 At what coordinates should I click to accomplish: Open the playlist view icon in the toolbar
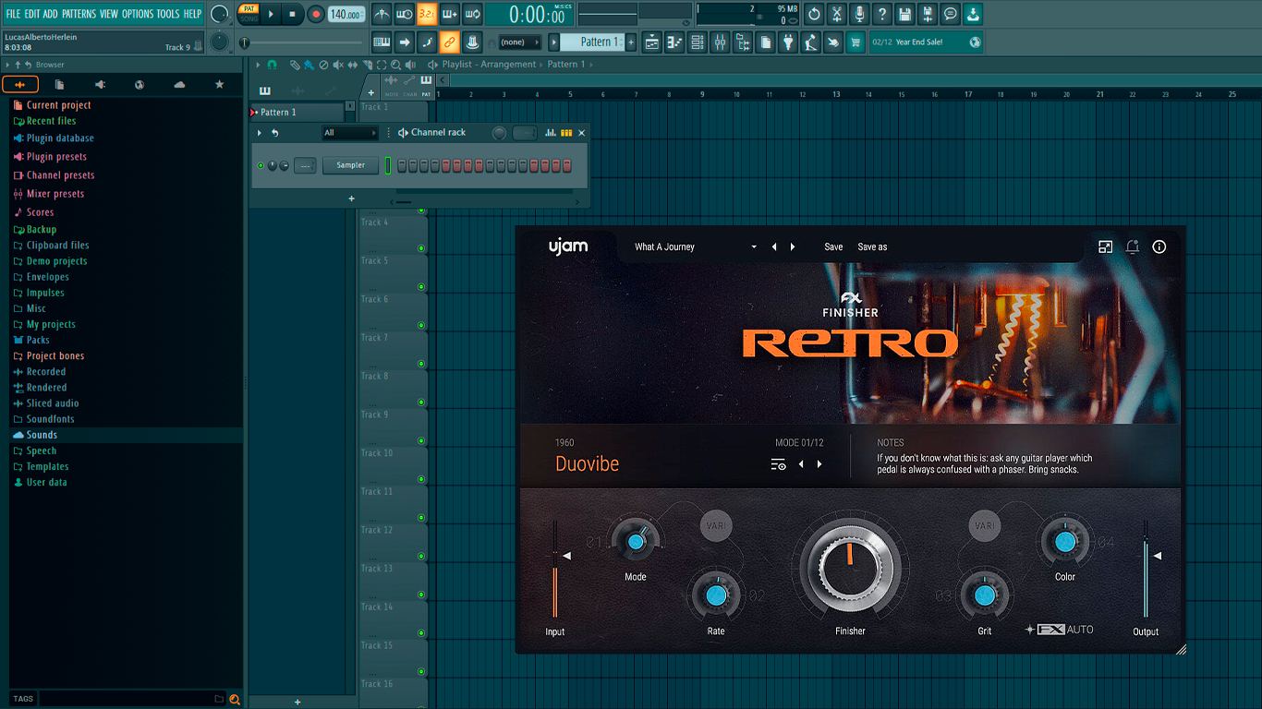(x=652, y=42)
